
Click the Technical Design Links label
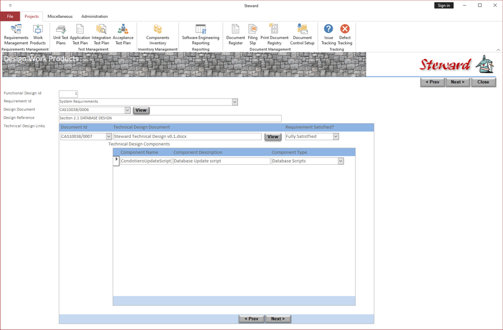pos(25,126)
